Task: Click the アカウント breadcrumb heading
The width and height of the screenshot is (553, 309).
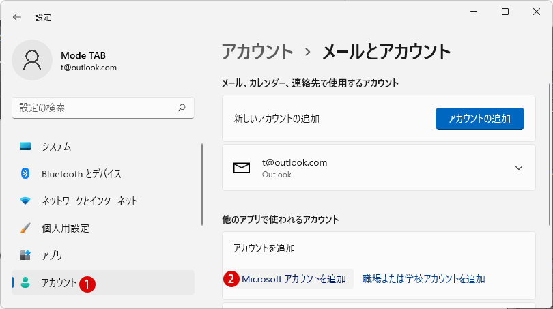Action: (x=257, y=51)
